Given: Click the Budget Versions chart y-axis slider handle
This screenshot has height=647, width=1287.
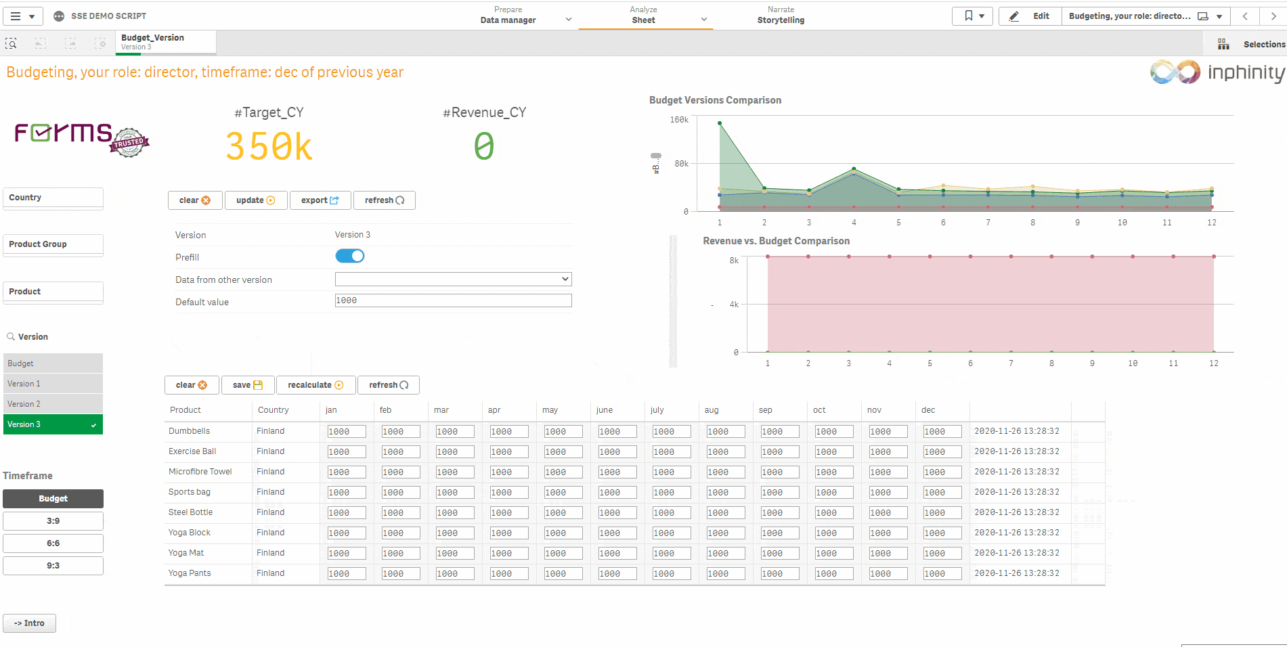Looking at the screenshot, I should (656, 156).
